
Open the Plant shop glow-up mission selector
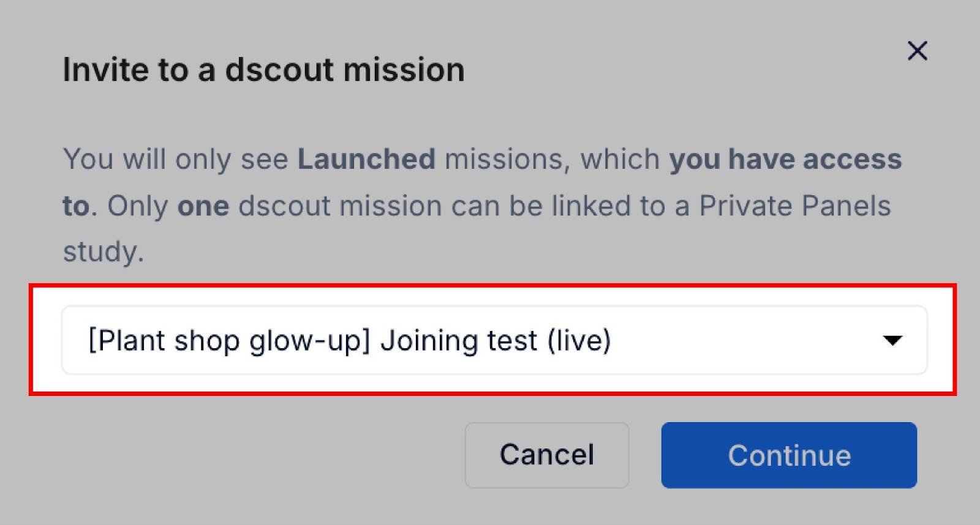click(x=494, y=340)
